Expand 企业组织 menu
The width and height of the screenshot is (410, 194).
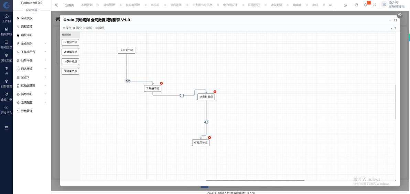click(x=32, y=43)
